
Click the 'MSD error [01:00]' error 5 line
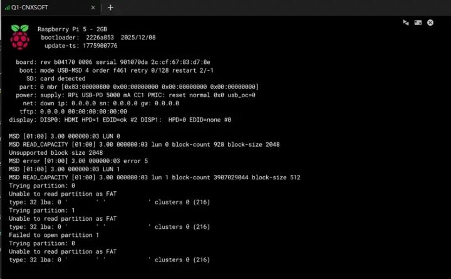[x=78, y=161]
